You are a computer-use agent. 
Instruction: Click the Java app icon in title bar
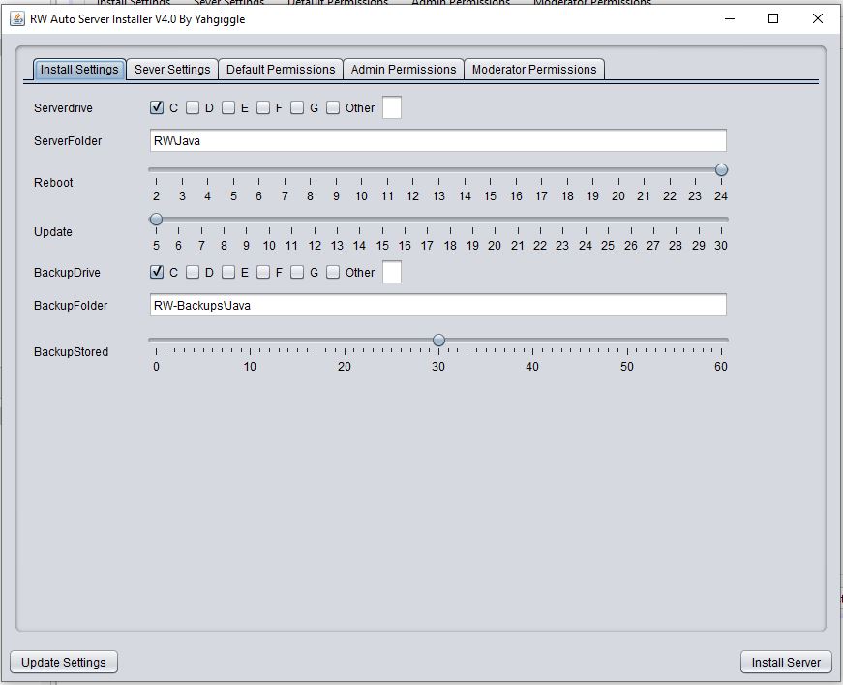16,18
